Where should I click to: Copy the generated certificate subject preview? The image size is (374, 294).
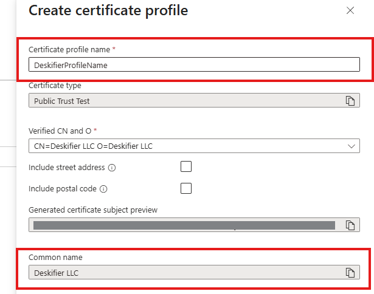(x=350, y=225)
